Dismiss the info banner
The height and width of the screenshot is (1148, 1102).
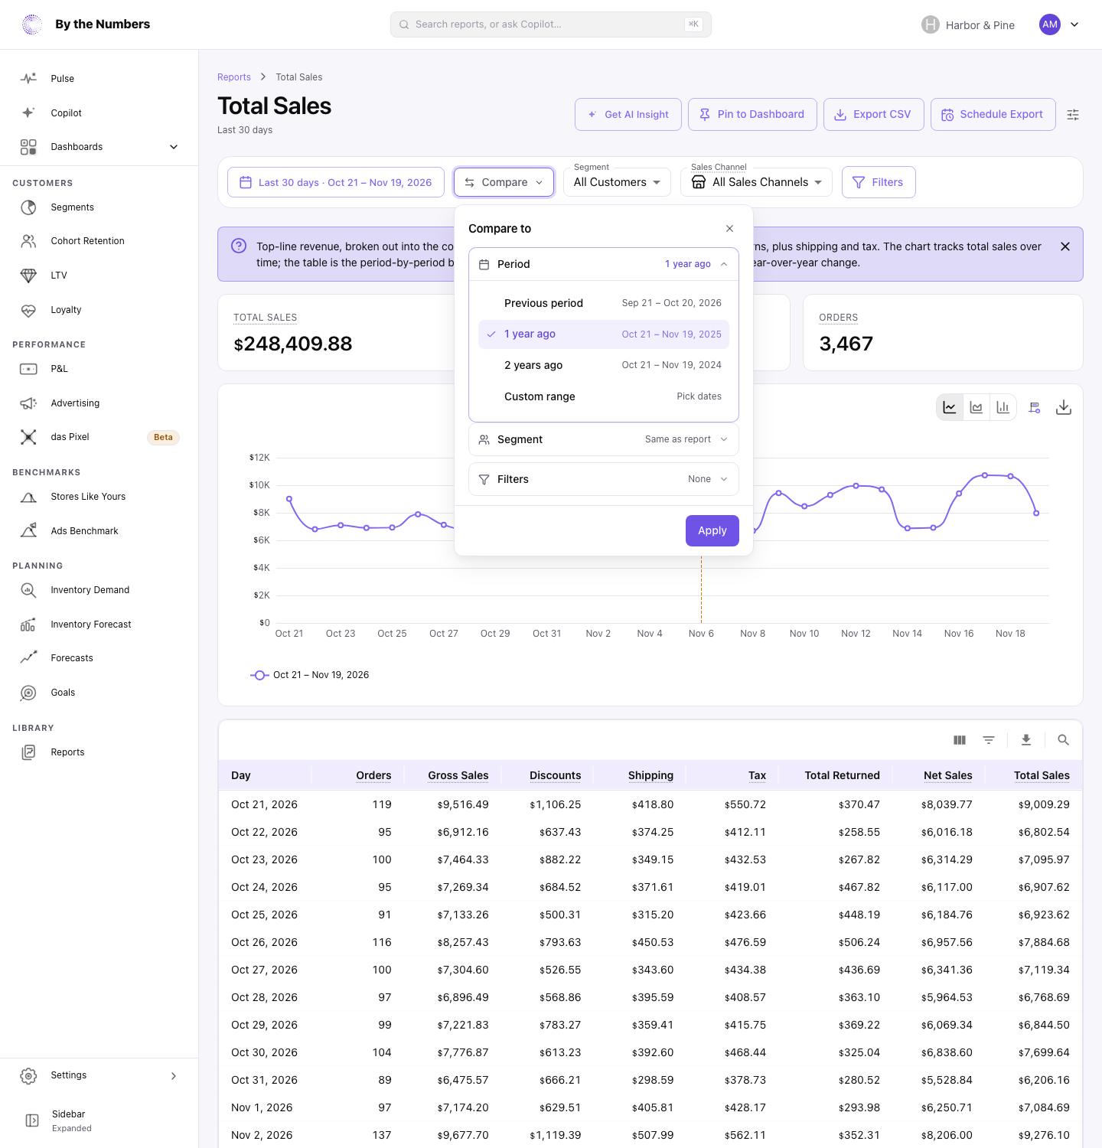click(x=1065, y=246)
